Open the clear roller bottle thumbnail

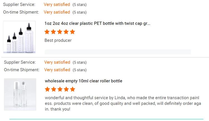20,95
